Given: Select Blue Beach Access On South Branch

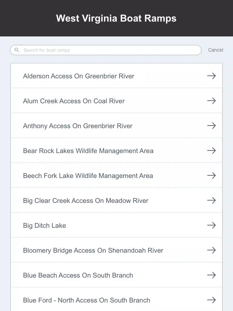Looking at the screenshot, I should [x=116, y=275].
